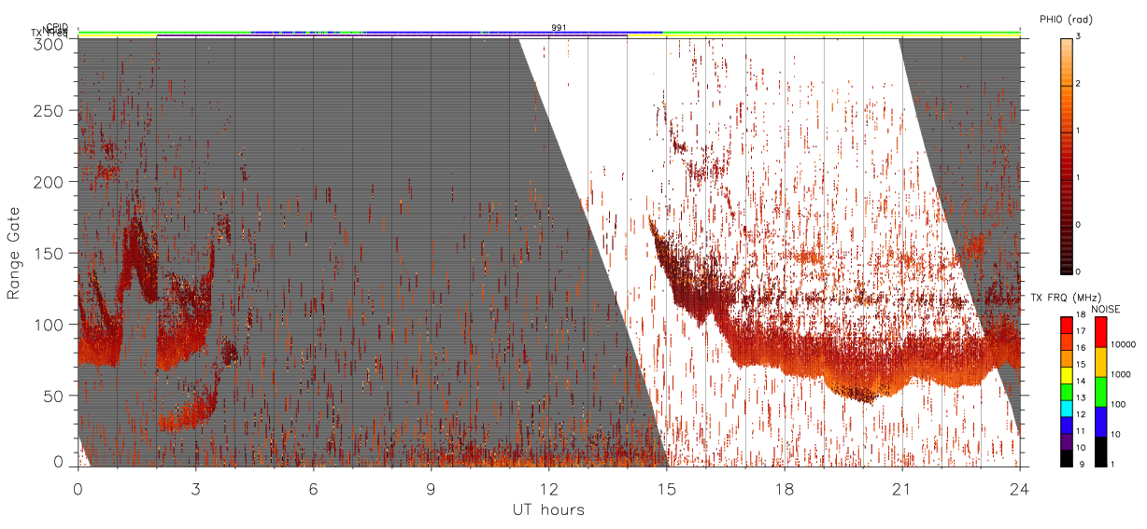Click the PHI0 gradient colorbar
The image size is (1147, 529).
point(1066,156)
